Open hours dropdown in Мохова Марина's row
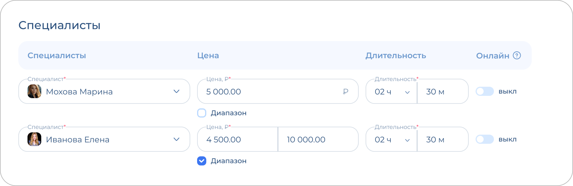The width and height of the screenshot is (573, 186). 391,92
